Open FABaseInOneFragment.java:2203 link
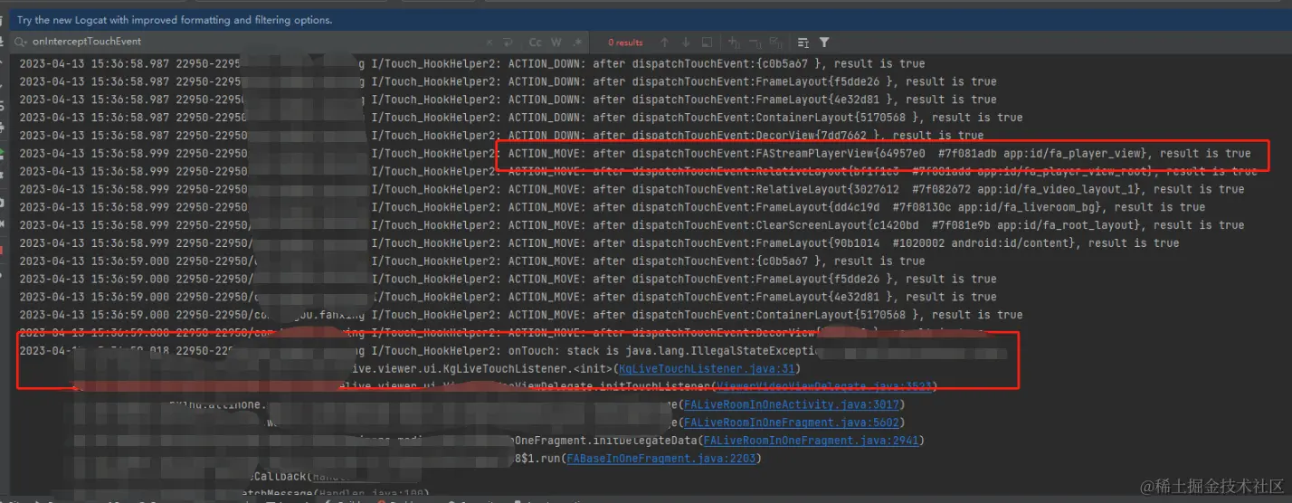The width and height of the screenshot is (1292, 503). coord(662,459)
